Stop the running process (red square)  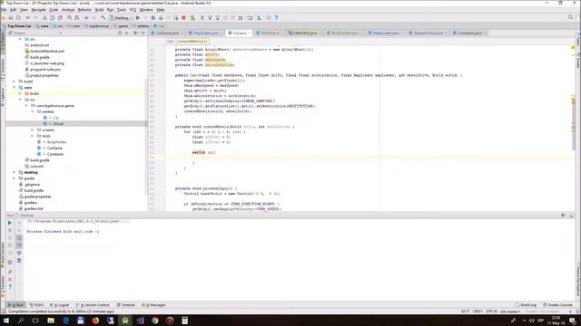(183, 18)
